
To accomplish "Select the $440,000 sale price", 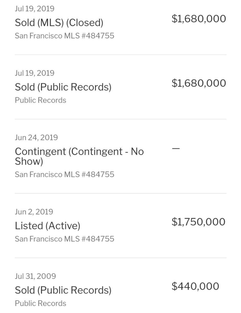I will tap(195, 286).
